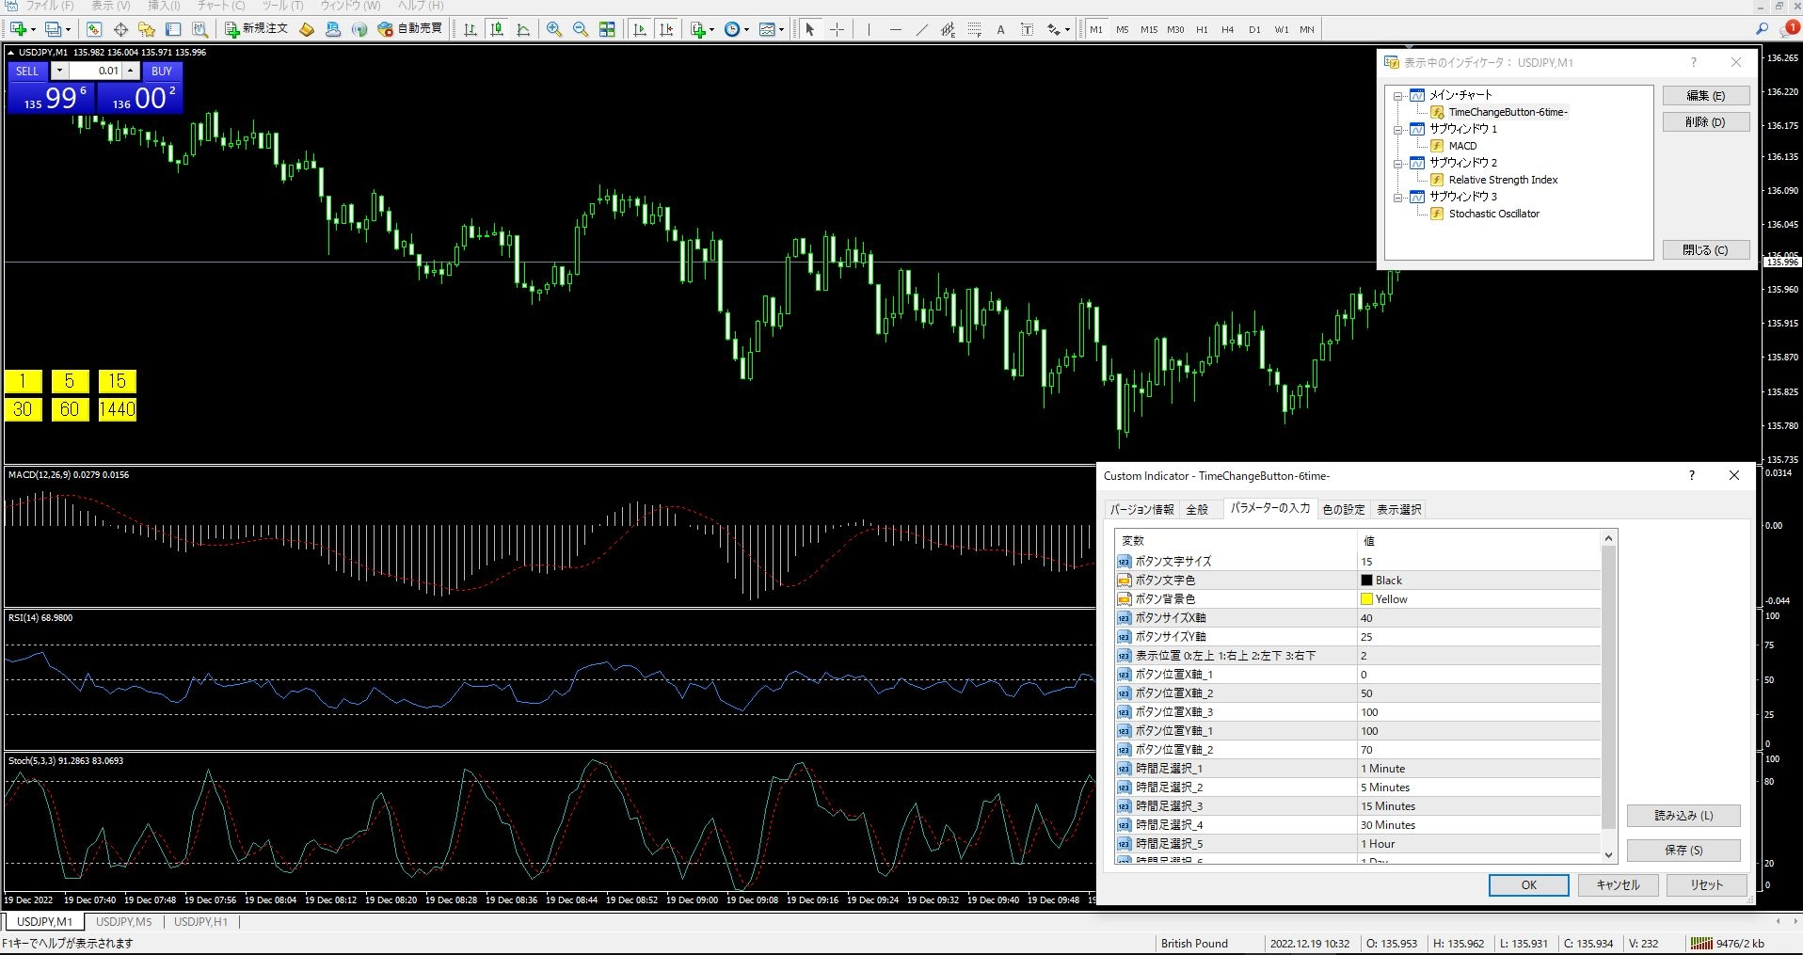The height and width of the screenshot is (955, 1803).
Task: Zoom out using the magnifier minus icon
Action: pos(581,29)
